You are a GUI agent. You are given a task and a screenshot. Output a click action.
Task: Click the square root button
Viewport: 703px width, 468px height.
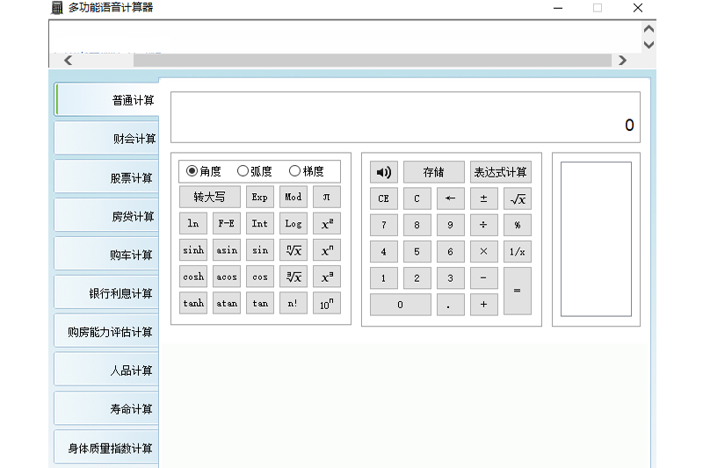pos(518,198)
